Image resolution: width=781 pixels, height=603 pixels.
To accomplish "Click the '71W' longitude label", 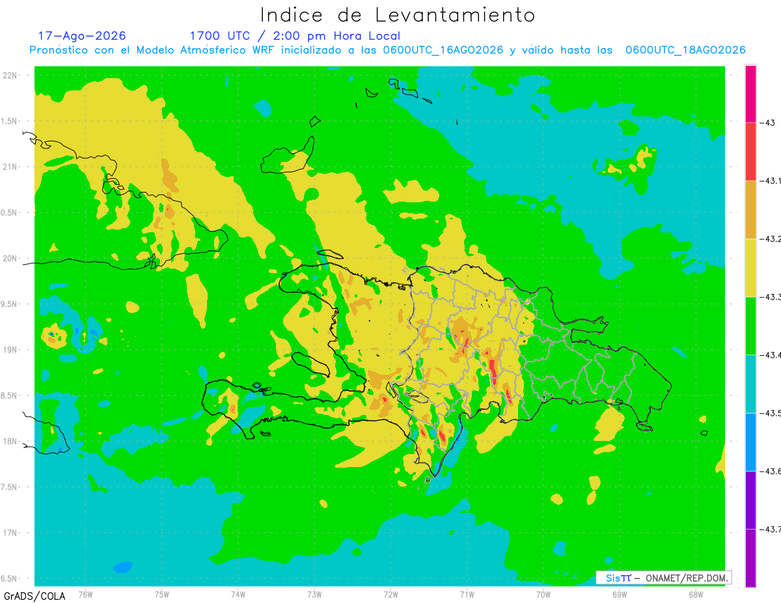I will coord(467,595).
